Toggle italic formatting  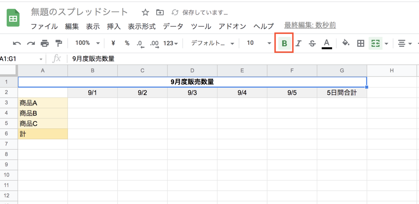coord(298,43)
